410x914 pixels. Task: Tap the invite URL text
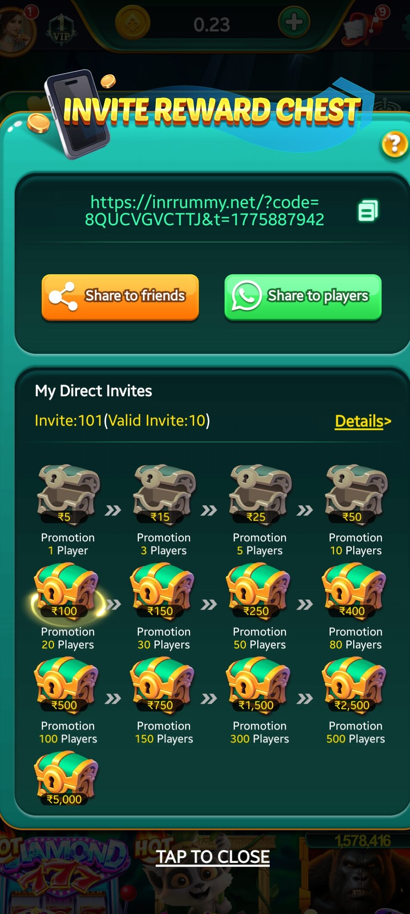204,211
